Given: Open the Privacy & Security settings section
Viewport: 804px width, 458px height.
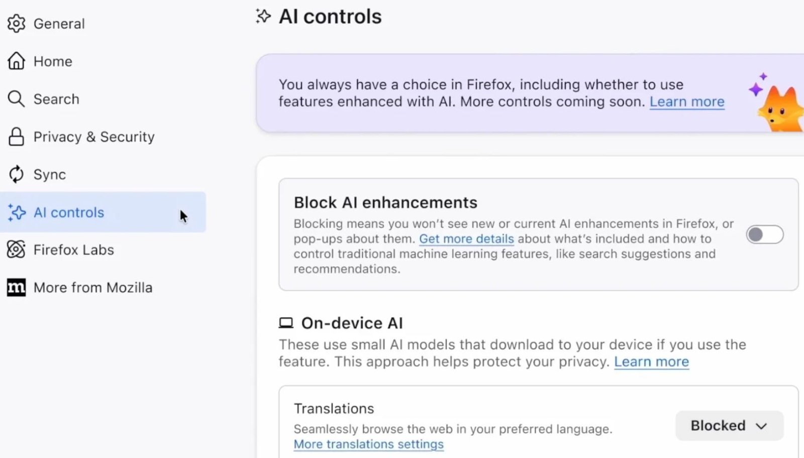Looking at the screenshot, I should [94, 137].
